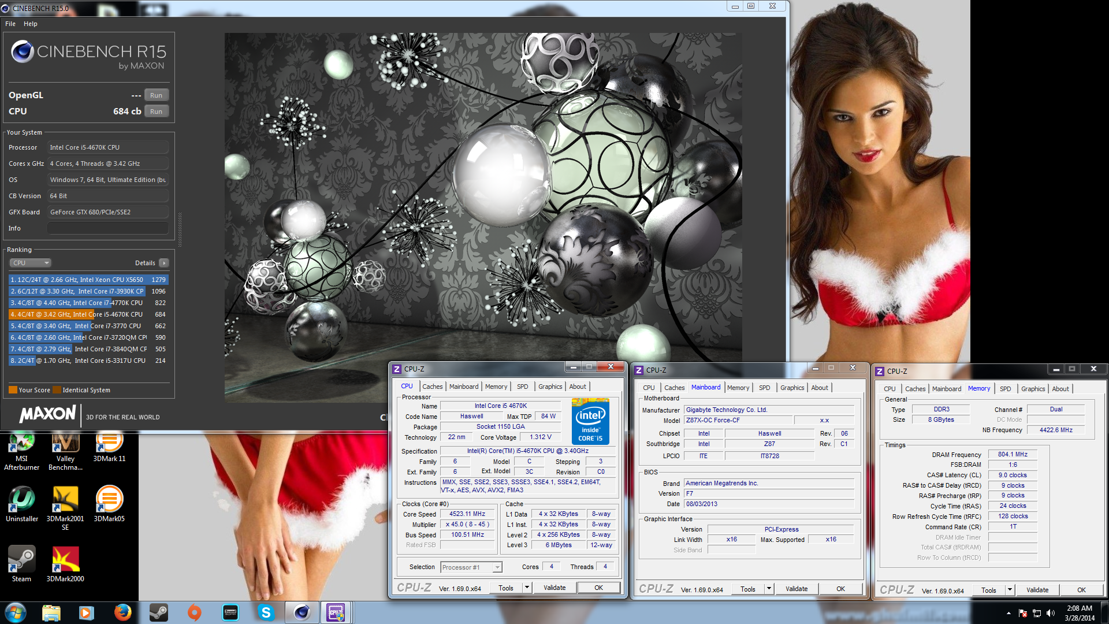
Task: Switch to Caches tab in first CPU-Z window
Action: (432, 387)
